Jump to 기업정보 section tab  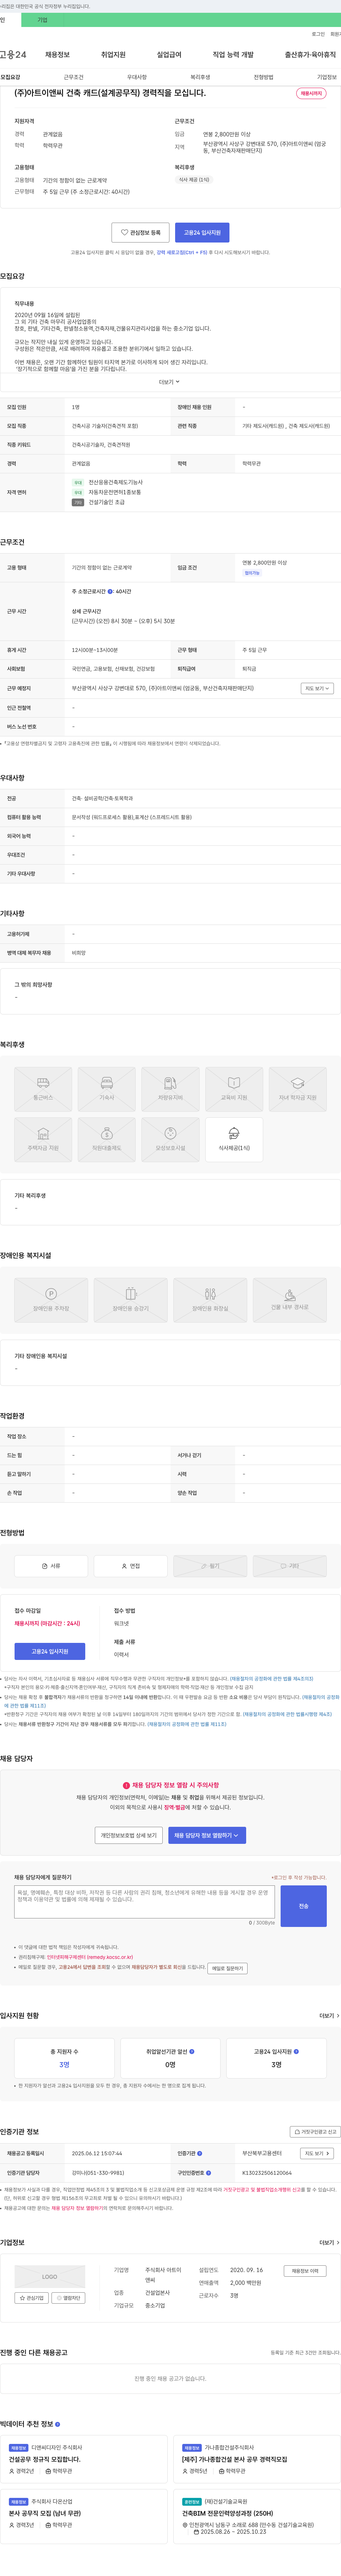pyautogui.click(x=327, y=77)
